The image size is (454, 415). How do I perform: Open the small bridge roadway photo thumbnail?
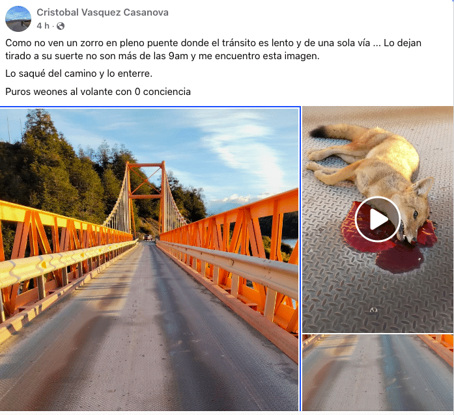tap(378, 373)
